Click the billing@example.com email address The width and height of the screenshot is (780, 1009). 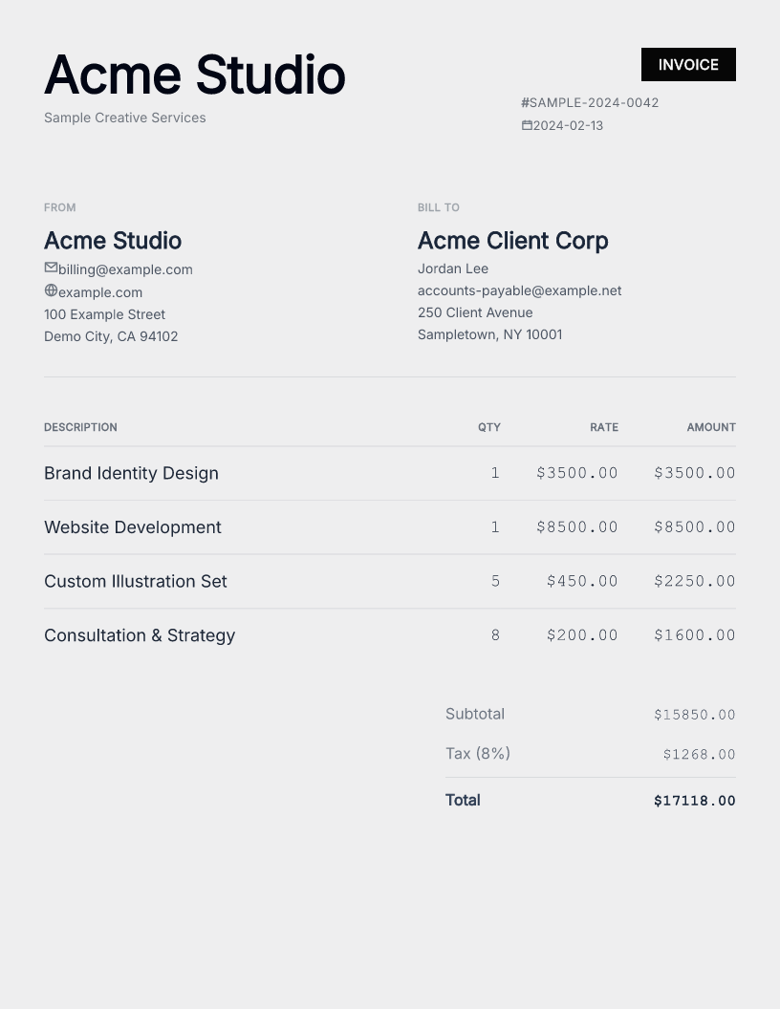click(125, 269)
